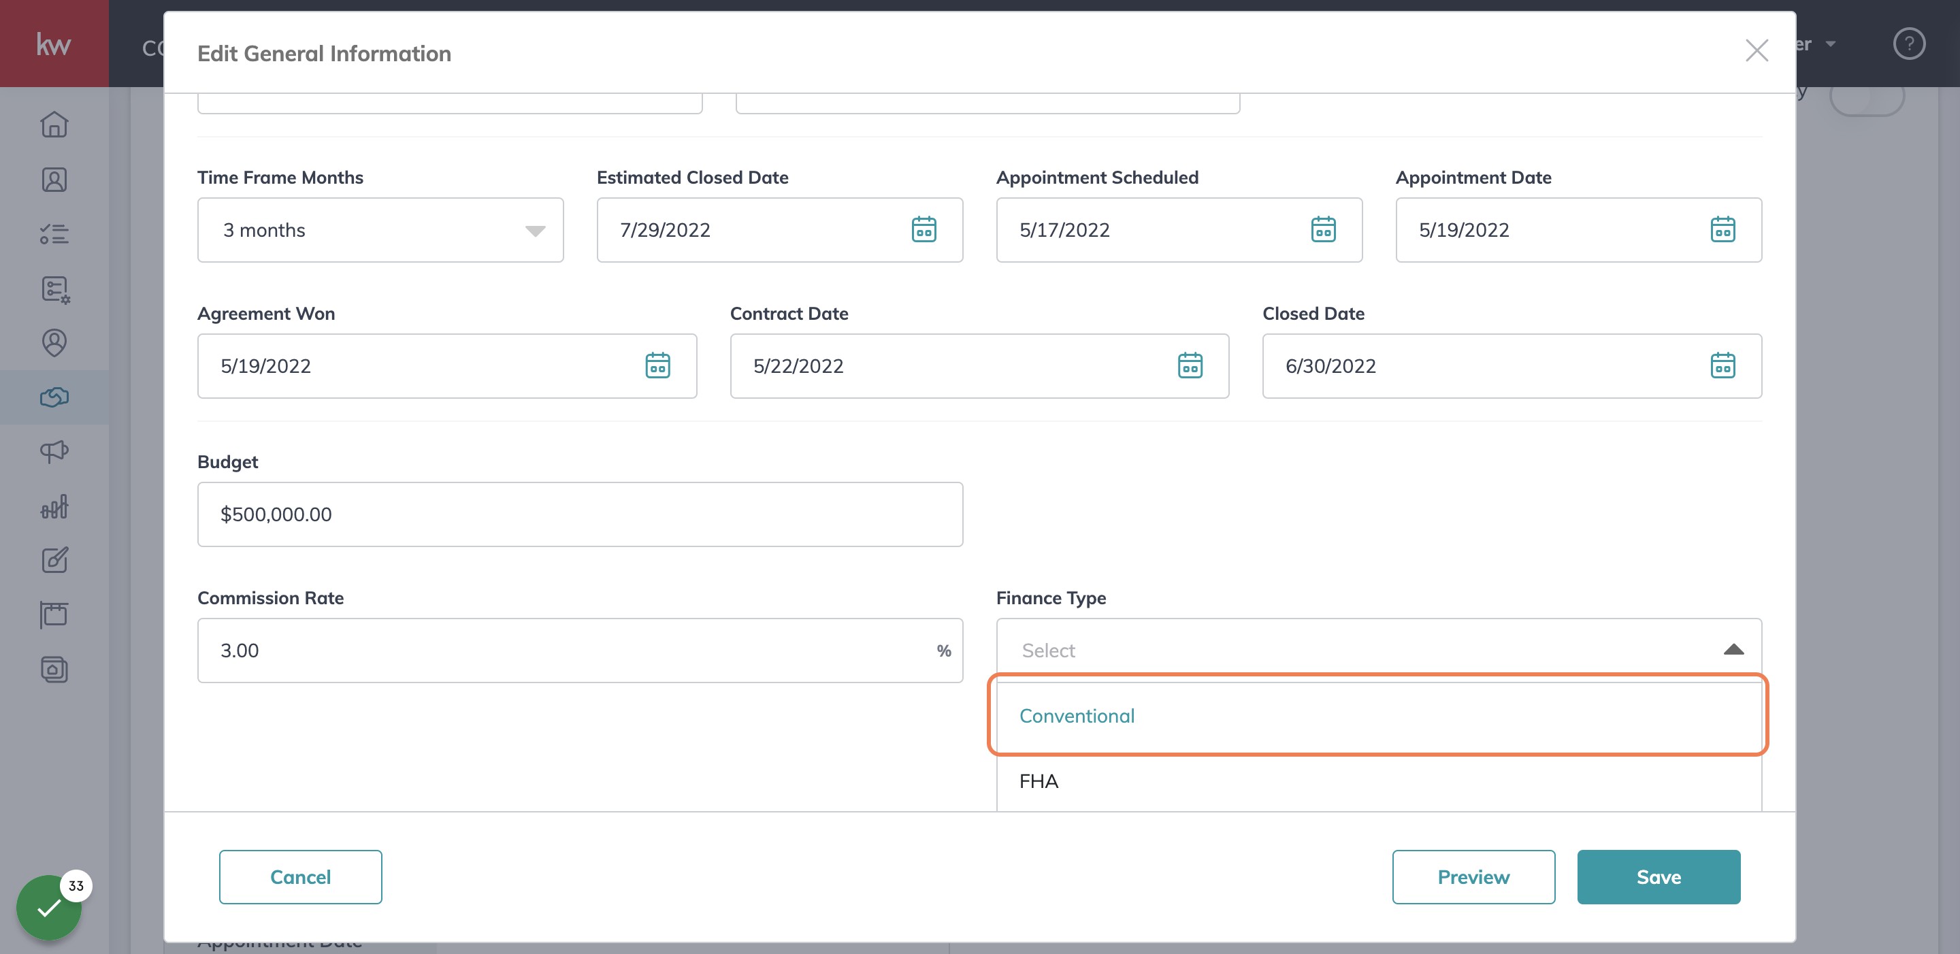This screenshot has height=954, width=1960.
Task: Open the user menu arrow in top bar
Action: click(x=1830, y=44)
